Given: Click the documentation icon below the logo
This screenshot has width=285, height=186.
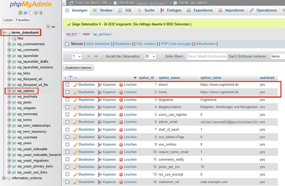Looking at the screenshot, I should [25, 13].
